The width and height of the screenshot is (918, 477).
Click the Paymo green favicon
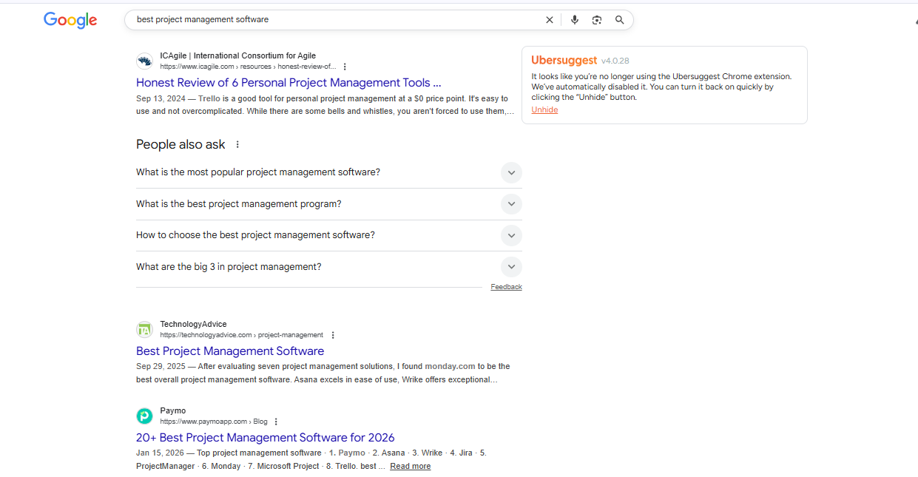coord(144,416)
